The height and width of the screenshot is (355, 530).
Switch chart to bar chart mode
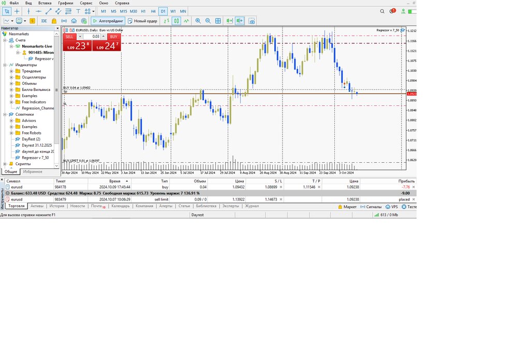(167, 21)
